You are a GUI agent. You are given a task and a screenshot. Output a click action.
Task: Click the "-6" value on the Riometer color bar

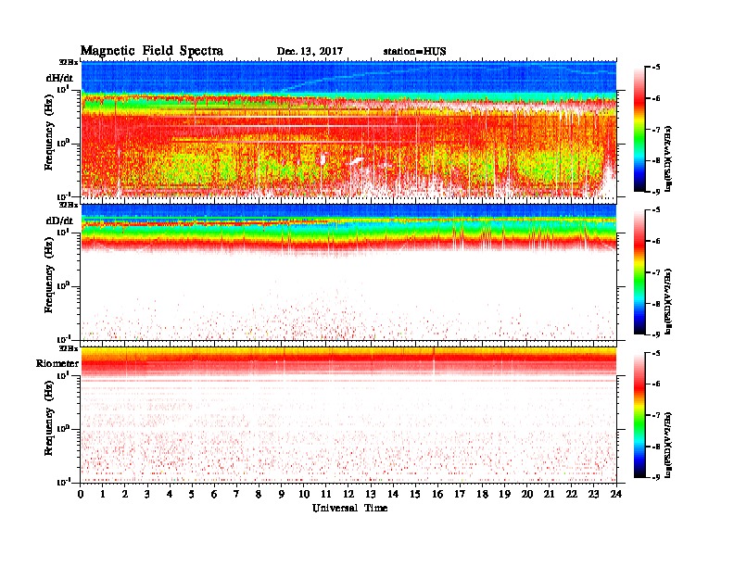click(656, 384)
